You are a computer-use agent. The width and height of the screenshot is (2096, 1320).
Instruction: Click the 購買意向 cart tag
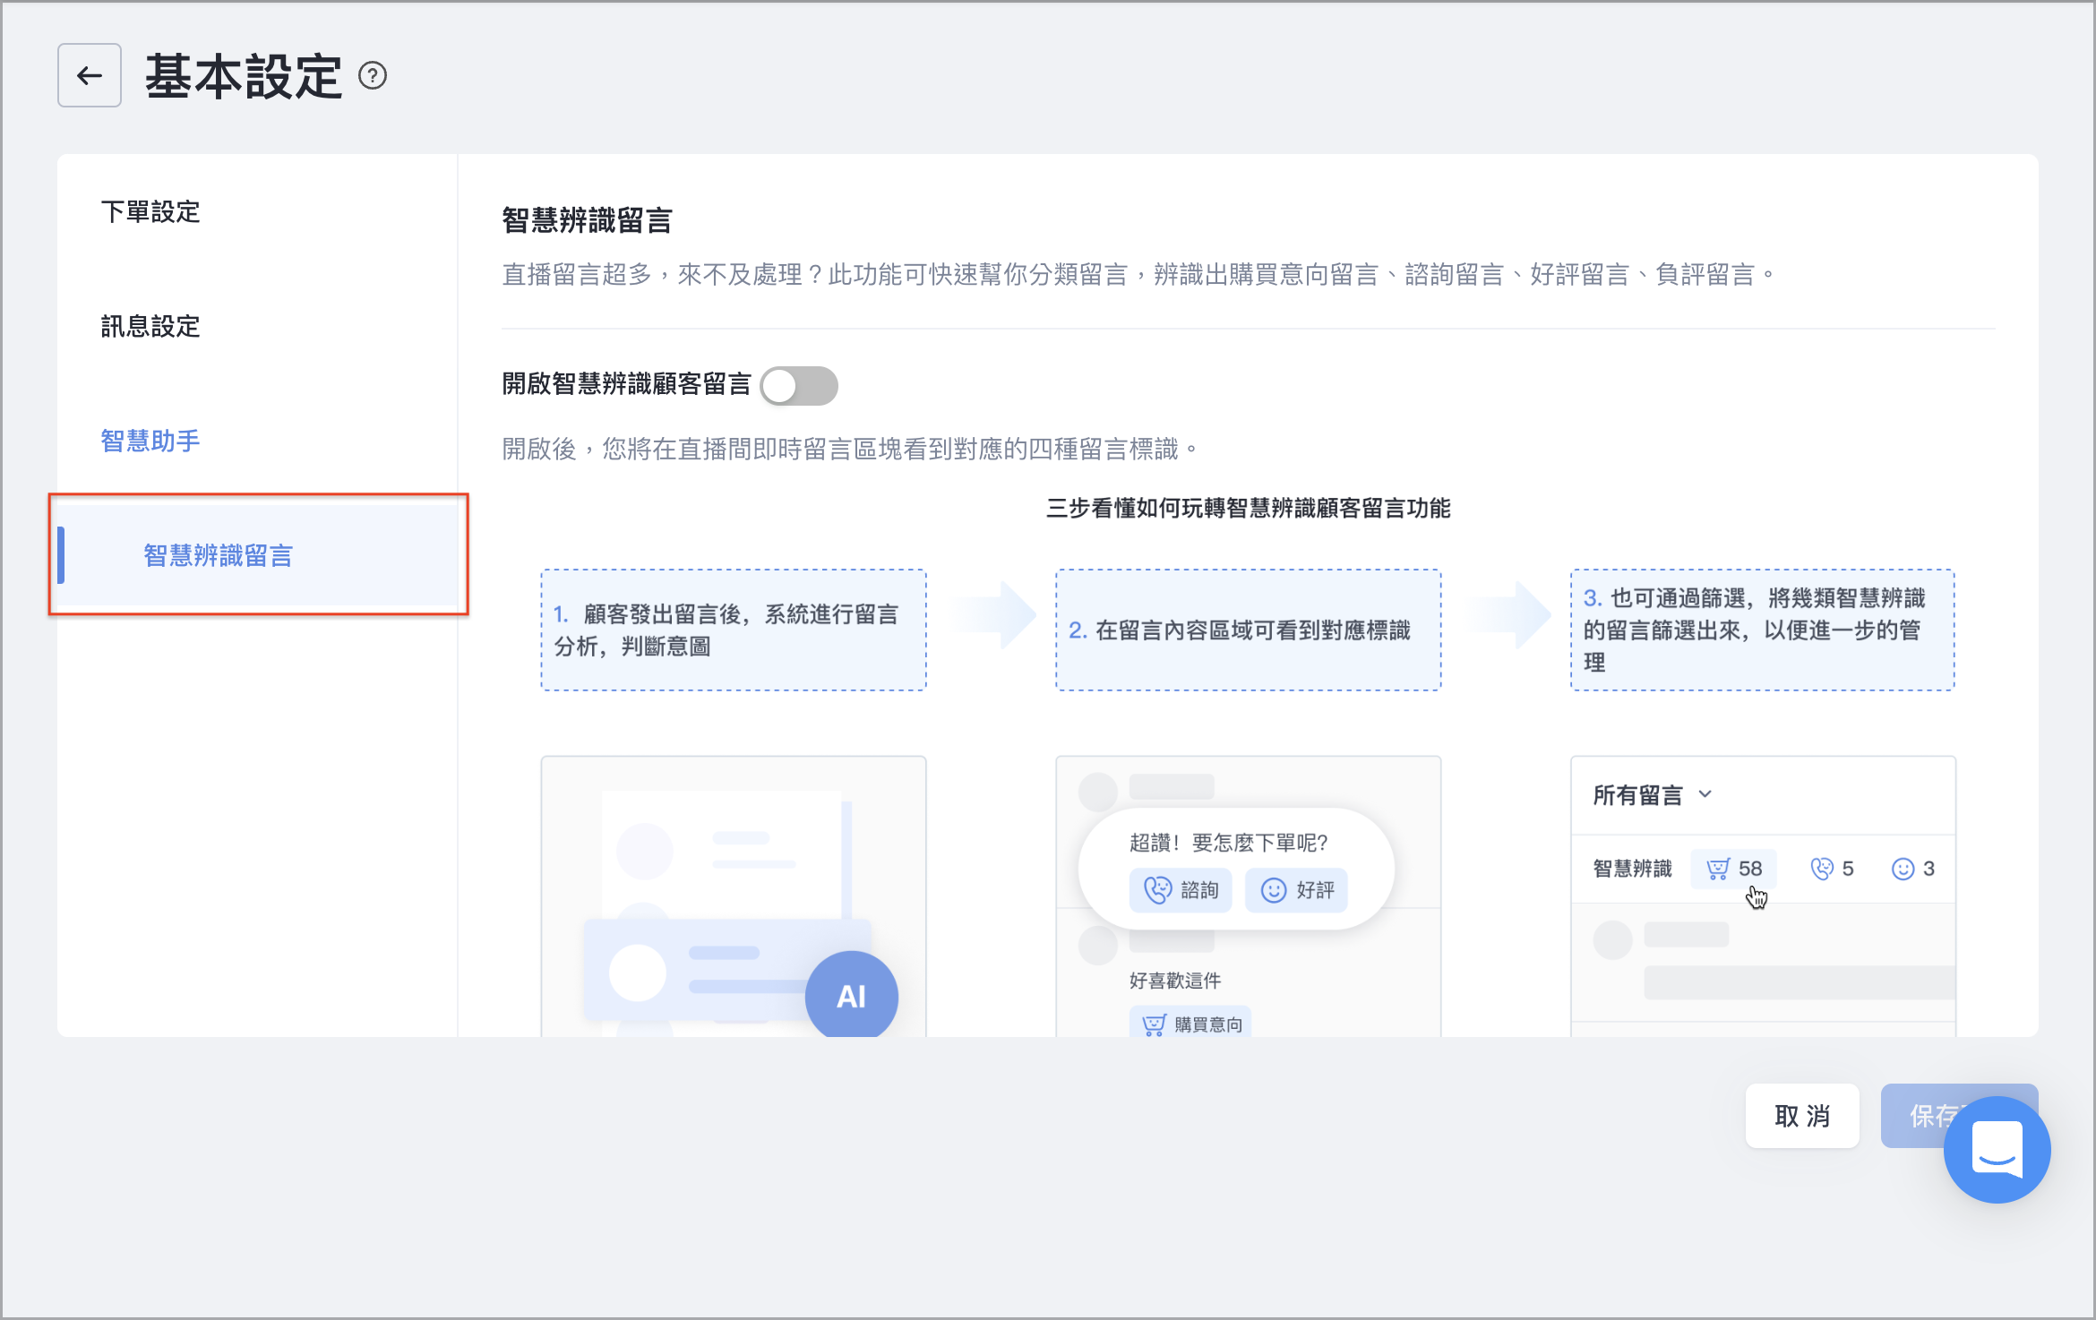(1190, 1023)
